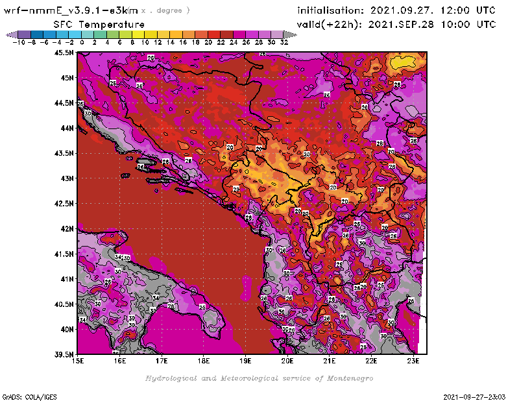Click the '41.5N' latitude label

click(64, 254)
